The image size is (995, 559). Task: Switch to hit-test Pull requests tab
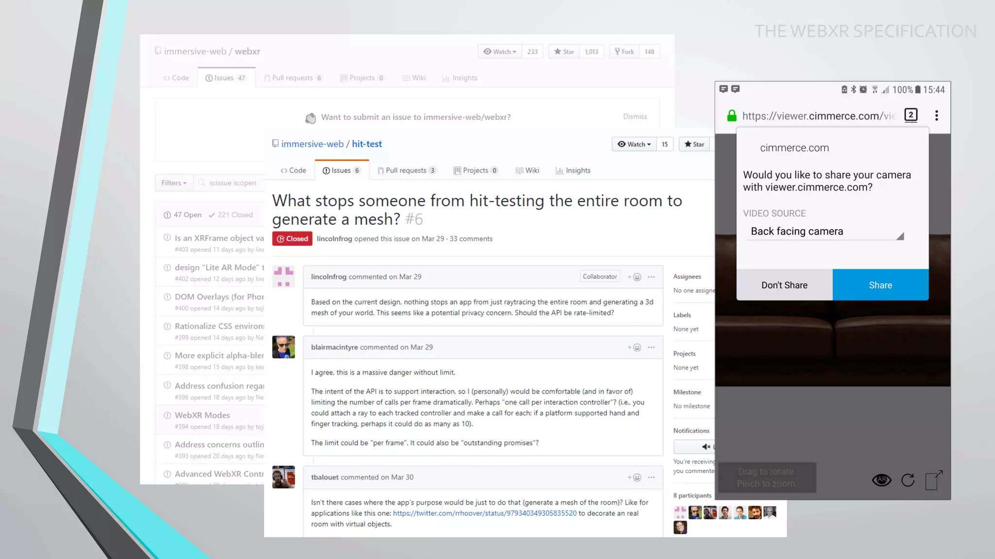pos(406,170)
